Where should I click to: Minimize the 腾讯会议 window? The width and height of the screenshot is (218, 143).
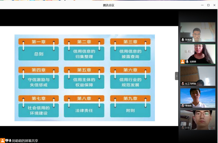(201, 5)
